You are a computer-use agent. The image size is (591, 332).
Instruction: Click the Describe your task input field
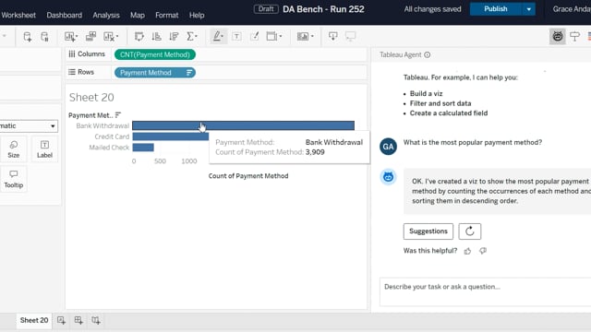pos(486,292)
